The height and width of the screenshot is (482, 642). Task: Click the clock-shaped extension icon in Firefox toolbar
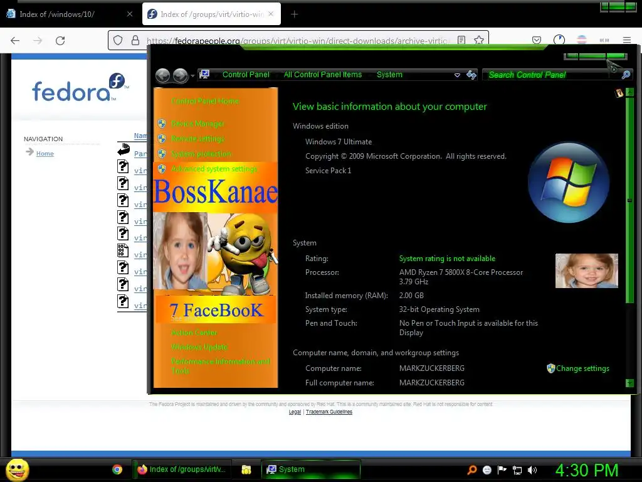point(559,40)
